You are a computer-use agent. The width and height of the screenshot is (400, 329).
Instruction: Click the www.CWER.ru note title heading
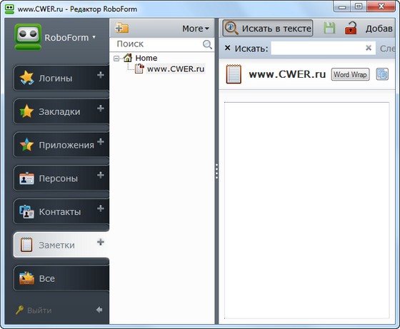(x=287, y=74)
